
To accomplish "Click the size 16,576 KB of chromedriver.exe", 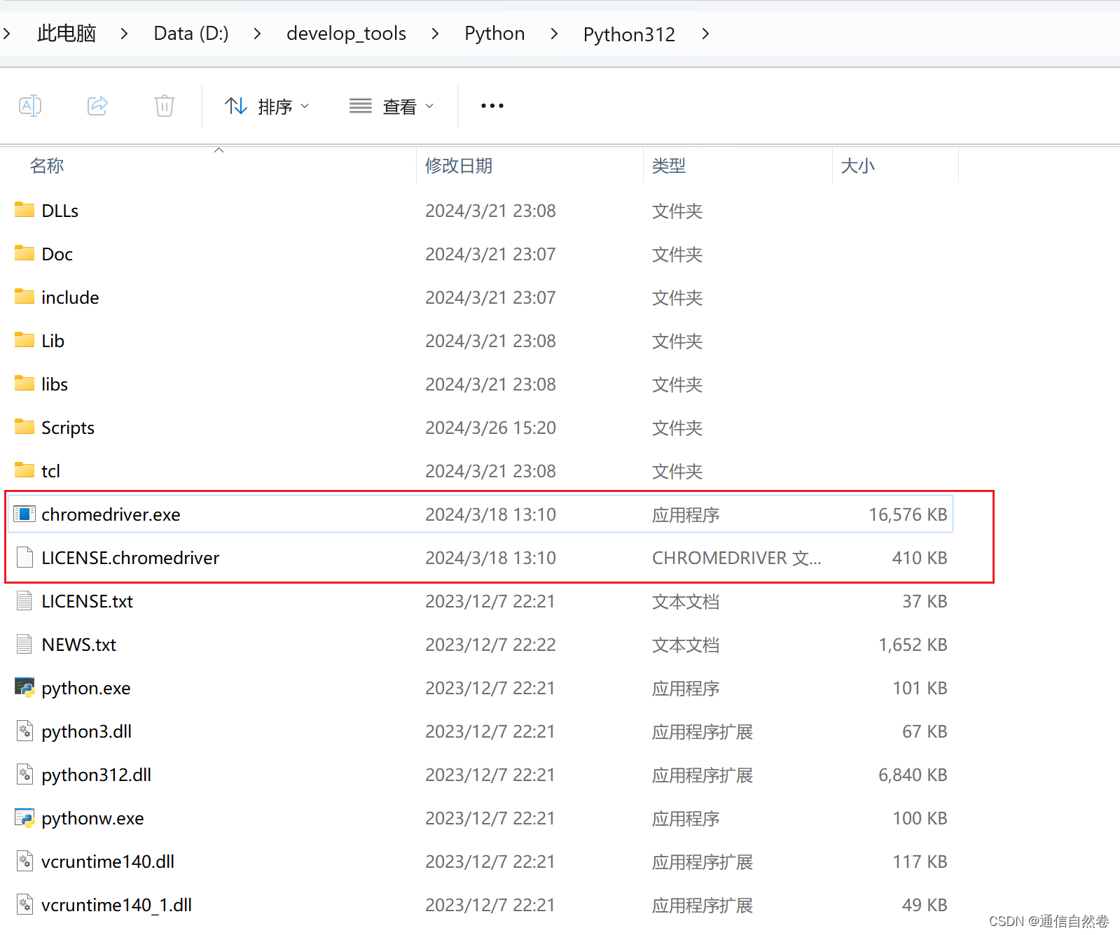I will pos(908,514).
